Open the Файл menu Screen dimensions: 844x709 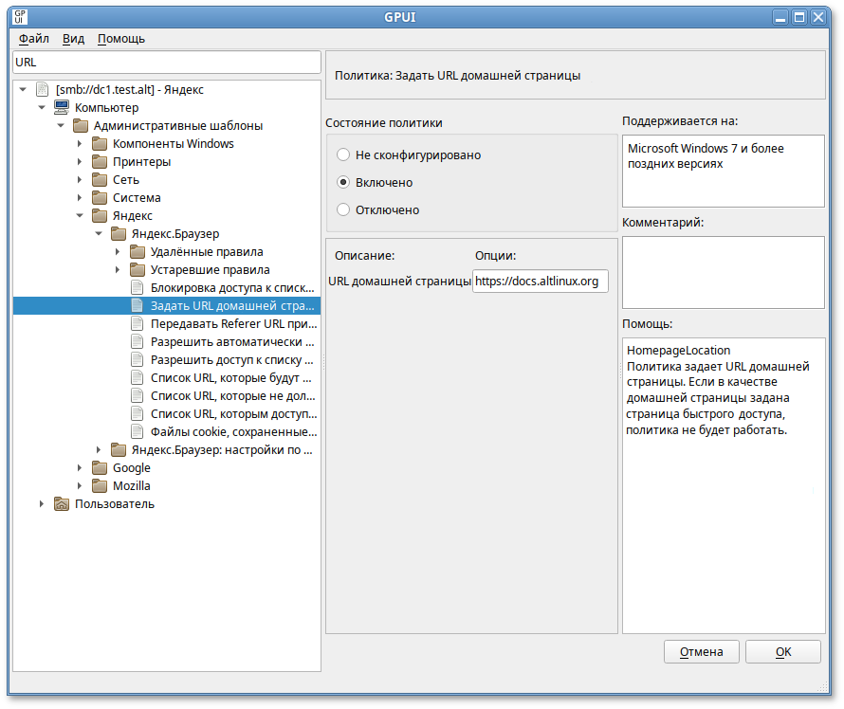(x=33, y=39)
